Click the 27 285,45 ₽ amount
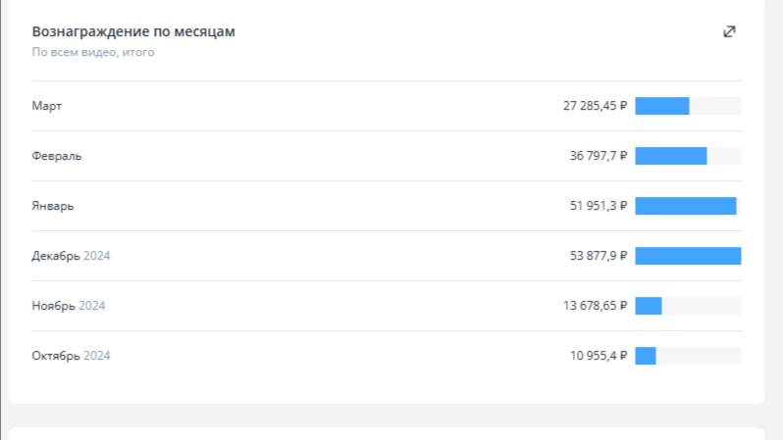 (595, 106)
